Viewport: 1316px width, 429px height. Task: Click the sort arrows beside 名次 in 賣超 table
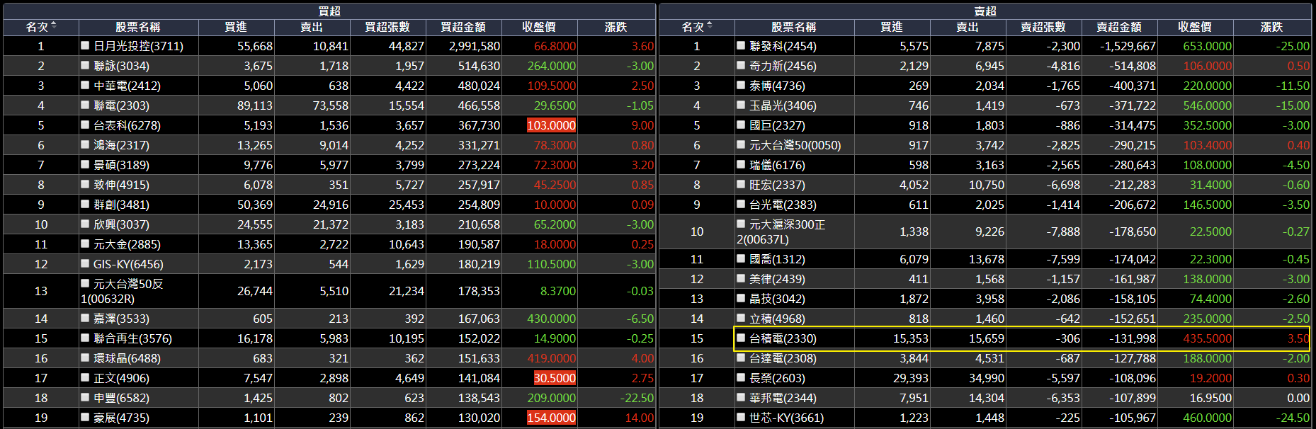(x=710, y=26)
